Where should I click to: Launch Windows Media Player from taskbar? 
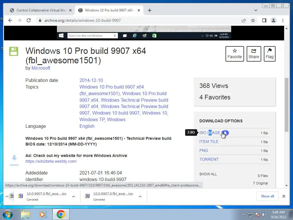click(43, 215)
